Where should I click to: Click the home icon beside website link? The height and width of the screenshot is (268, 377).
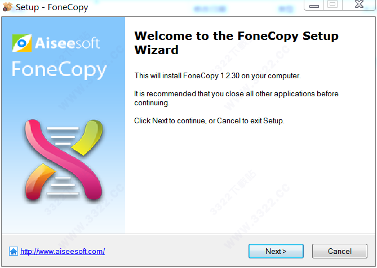click(x=14, y=252)
